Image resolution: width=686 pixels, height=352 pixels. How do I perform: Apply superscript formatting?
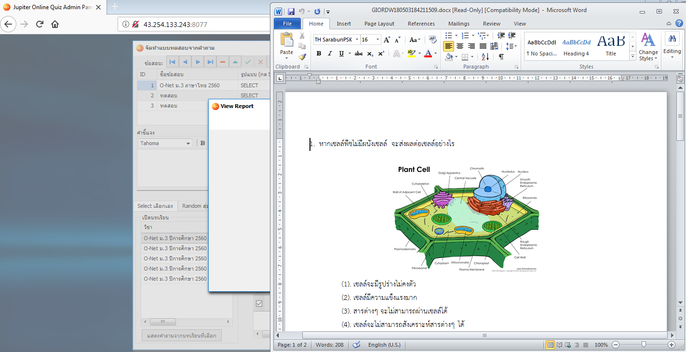[381, 54]
